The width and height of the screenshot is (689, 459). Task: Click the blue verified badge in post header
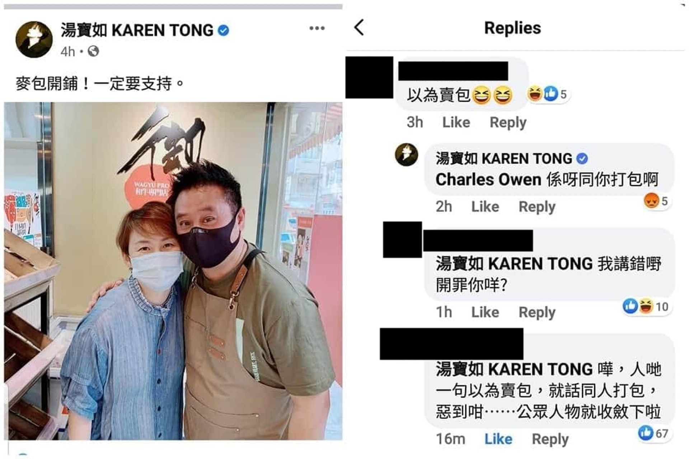pos(224,30)
